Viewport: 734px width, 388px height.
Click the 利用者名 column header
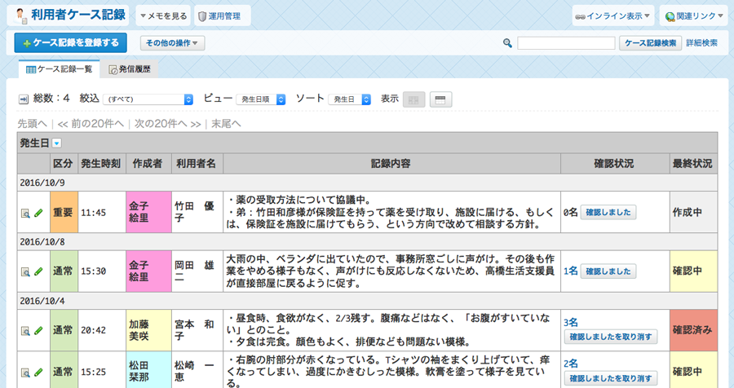click(197, 164)
